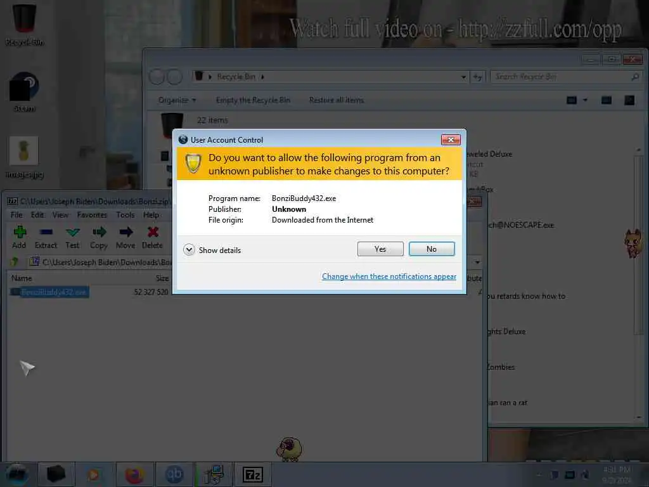Click the Search magnifier icon in Explorer
Image resolution: width=649 pixels, height=487 pixels.
[x=635, y=77]
